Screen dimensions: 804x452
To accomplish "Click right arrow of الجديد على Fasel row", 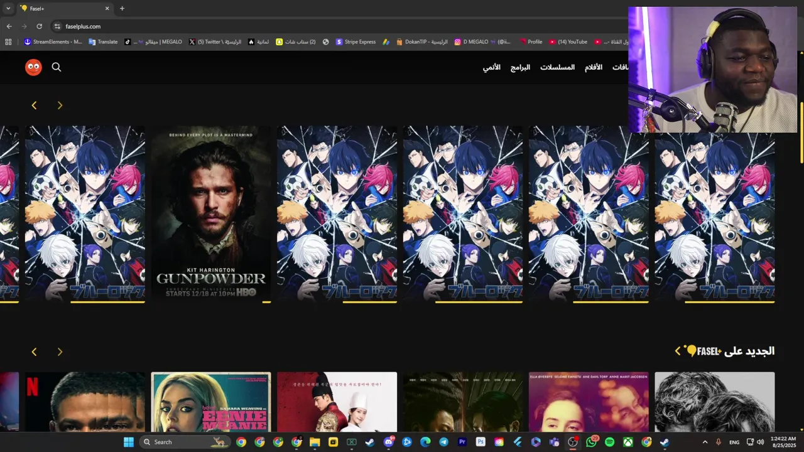I will pos(60,352).
